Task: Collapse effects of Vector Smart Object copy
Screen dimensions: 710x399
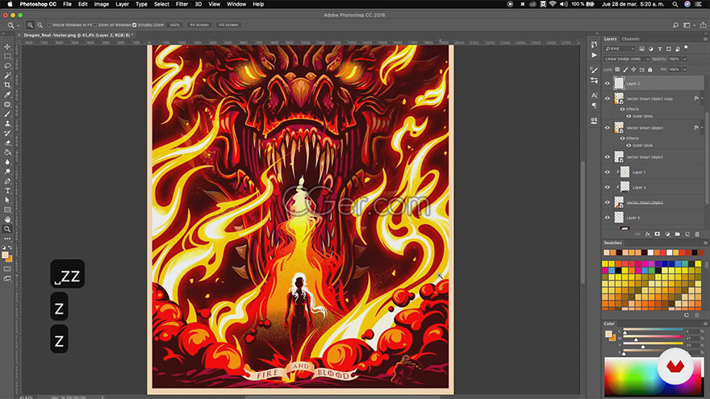Action: [x=702, y=98]
